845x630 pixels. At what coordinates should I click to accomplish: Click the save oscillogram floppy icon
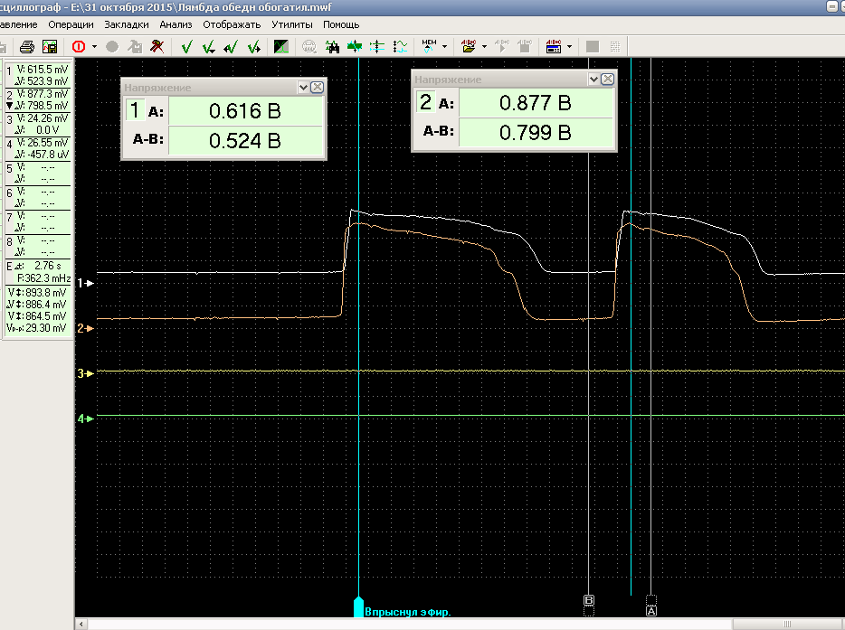(49, 46)
